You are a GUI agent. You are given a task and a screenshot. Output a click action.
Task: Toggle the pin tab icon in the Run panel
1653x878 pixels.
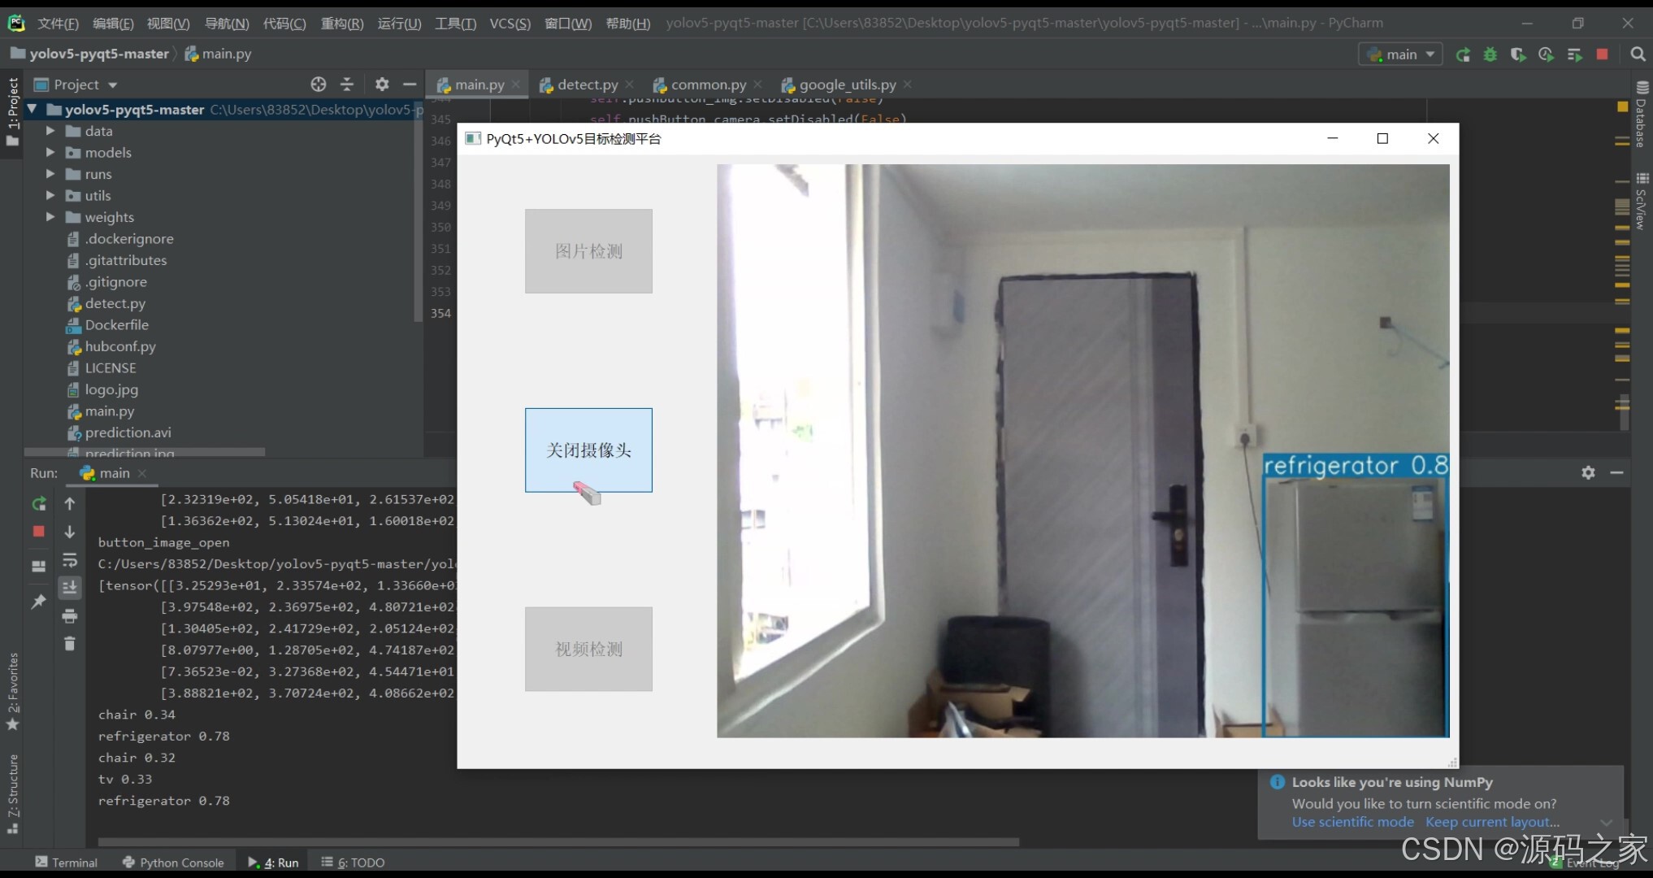38,602
